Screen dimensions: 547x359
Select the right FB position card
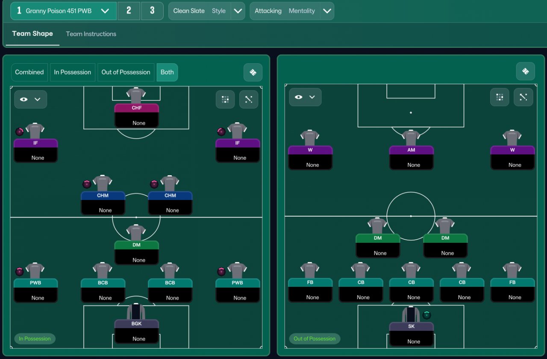coord(512,290)
